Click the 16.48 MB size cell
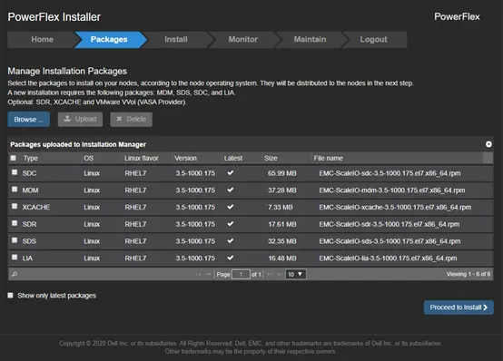503x361 pixels. (282, 259)
